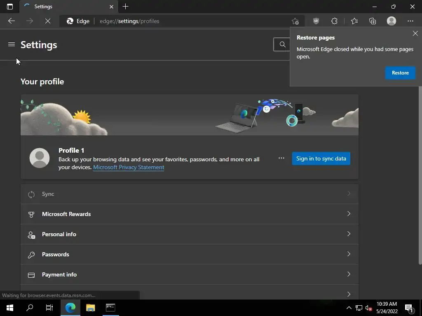Image resolution: width=422 pixels, height=316 pixels.
Task: Click the Passwords key icon
Action: (31, 255)
